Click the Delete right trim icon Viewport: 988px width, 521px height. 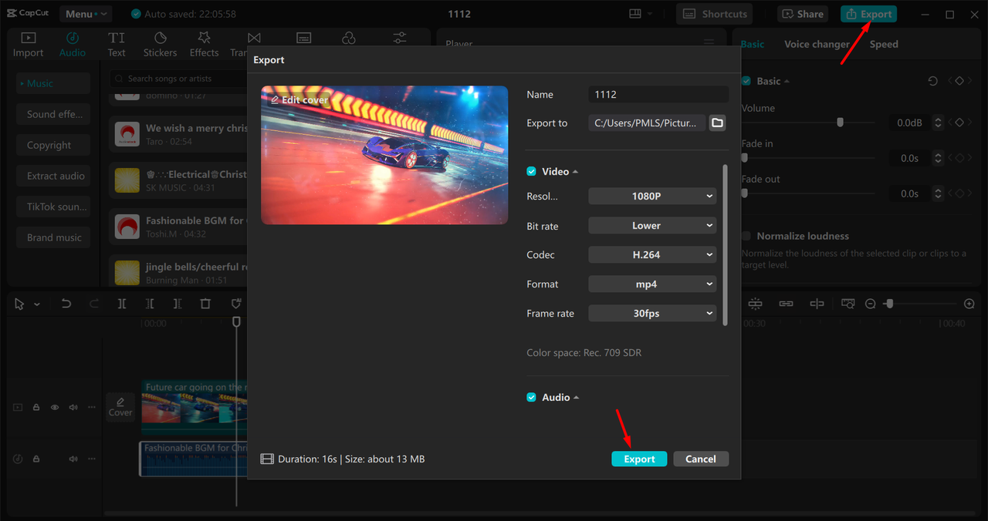pyautogui.click(x=178, y=304)
